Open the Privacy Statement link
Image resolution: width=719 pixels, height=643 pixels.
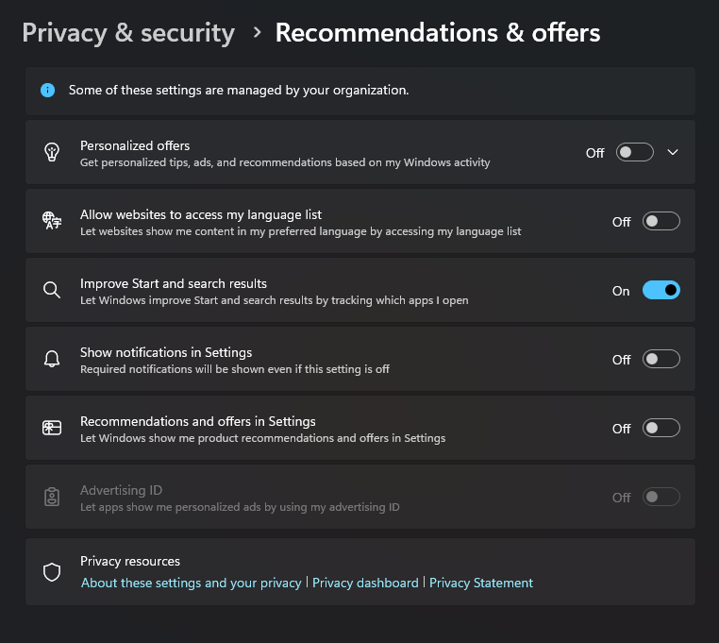481,583
